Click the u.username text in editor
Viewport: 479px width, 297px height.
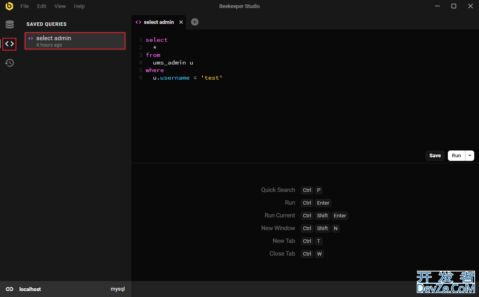click(171, 78)
